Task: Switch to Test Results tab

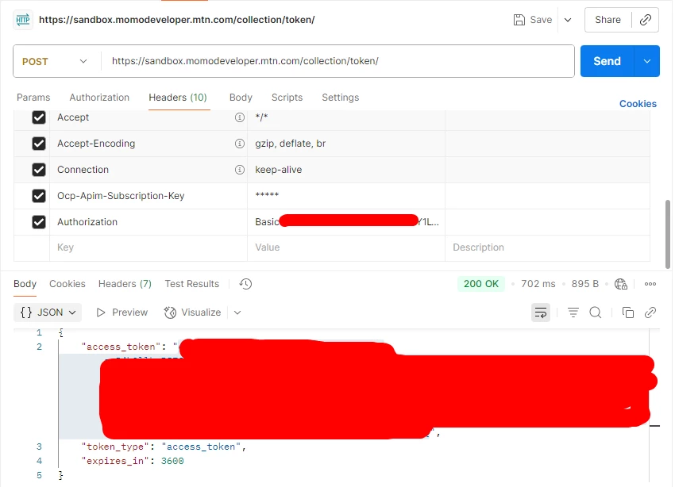Action: (192, 284)
